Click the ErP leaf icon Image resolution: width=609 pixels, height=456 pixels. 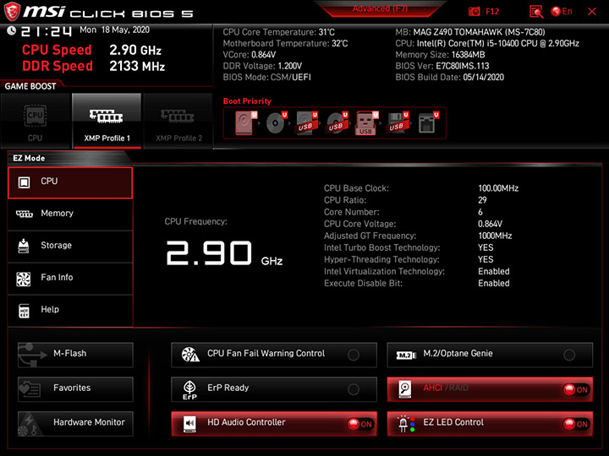(x=189, y=389)
